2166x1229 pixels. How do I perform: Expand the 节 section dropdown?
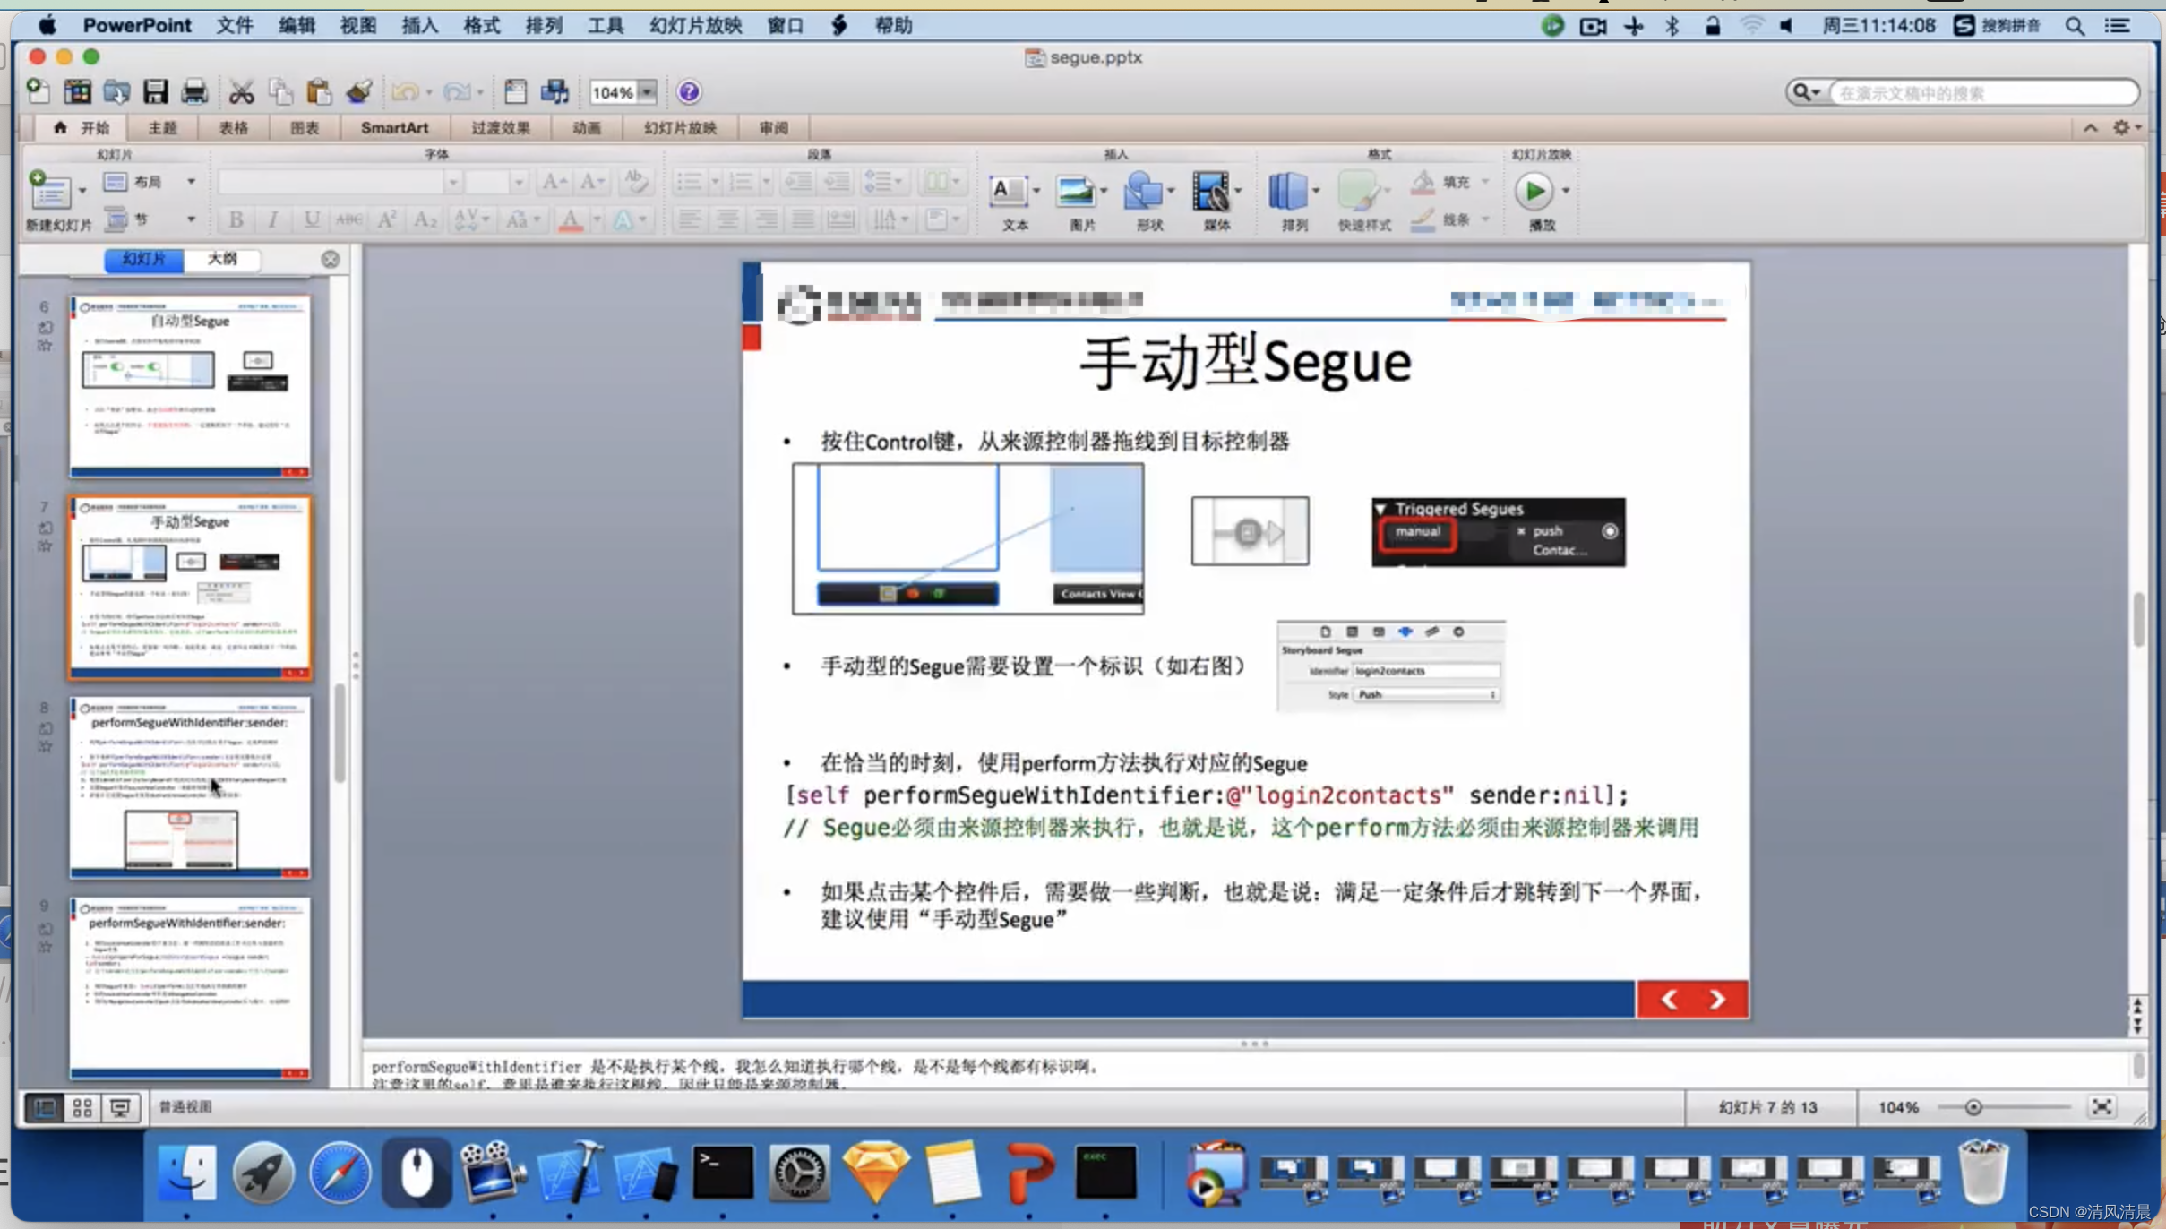(x=191, y=219)
